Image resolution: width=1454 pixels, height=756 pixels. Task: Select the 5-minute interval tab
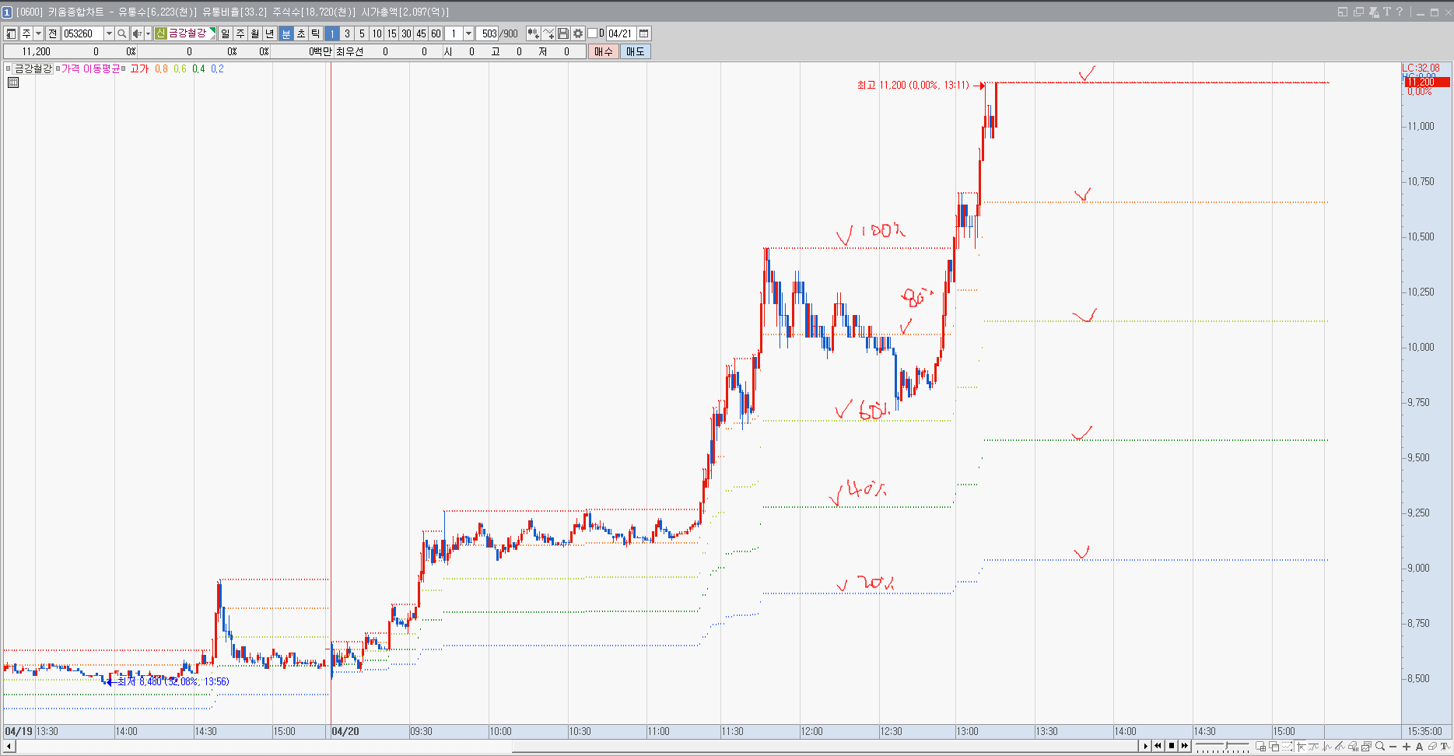(362, 33)
